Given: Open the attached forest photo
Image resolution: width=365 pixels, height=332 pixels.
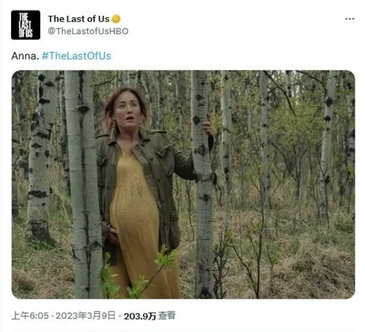Looking at the screenshot, I should pos(183,184).
